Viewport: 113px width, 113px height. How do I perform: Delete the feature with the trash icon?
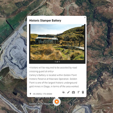click(83, 92)
